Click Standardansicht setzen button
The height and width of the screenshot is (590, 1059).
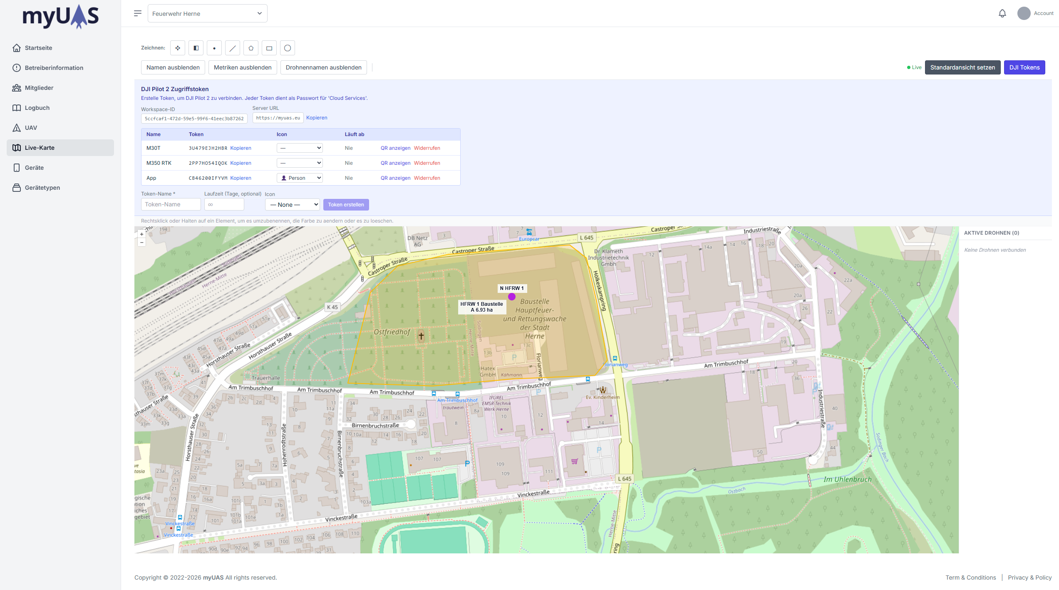pos(962,67)
